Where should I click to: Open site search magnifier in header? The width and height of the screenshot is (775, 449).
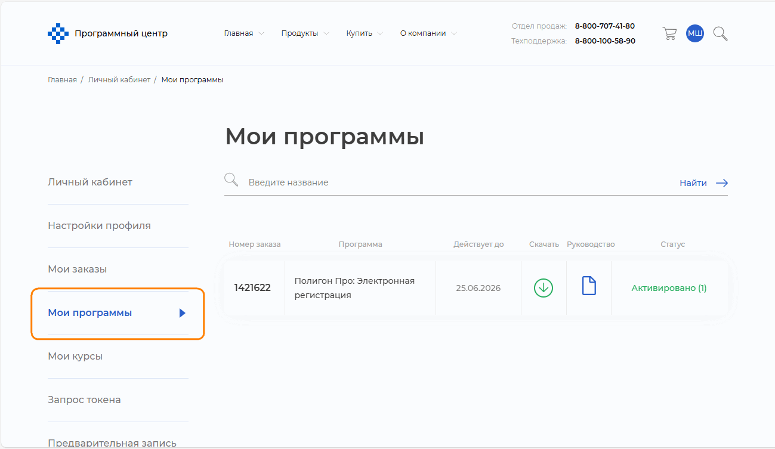[x=721, y=33]
